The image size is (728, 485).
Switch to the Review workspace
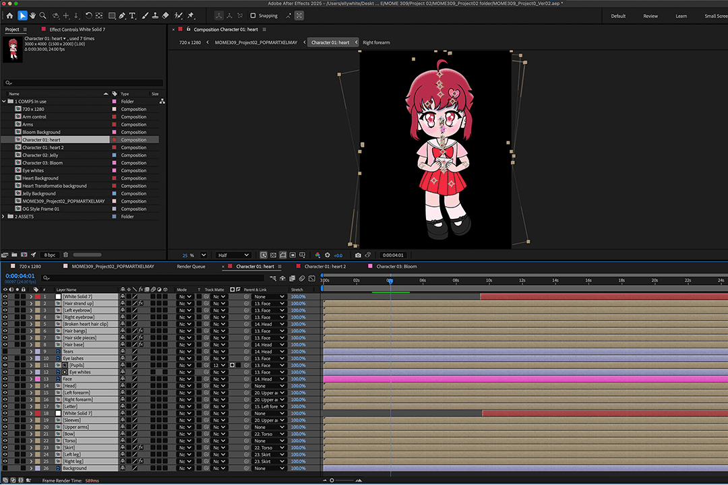(x=650, y=16)
